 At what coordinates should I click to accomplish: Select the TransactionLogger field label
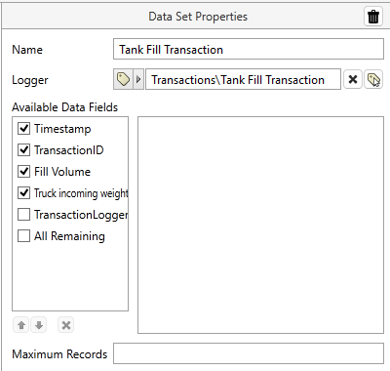point(81,215)
